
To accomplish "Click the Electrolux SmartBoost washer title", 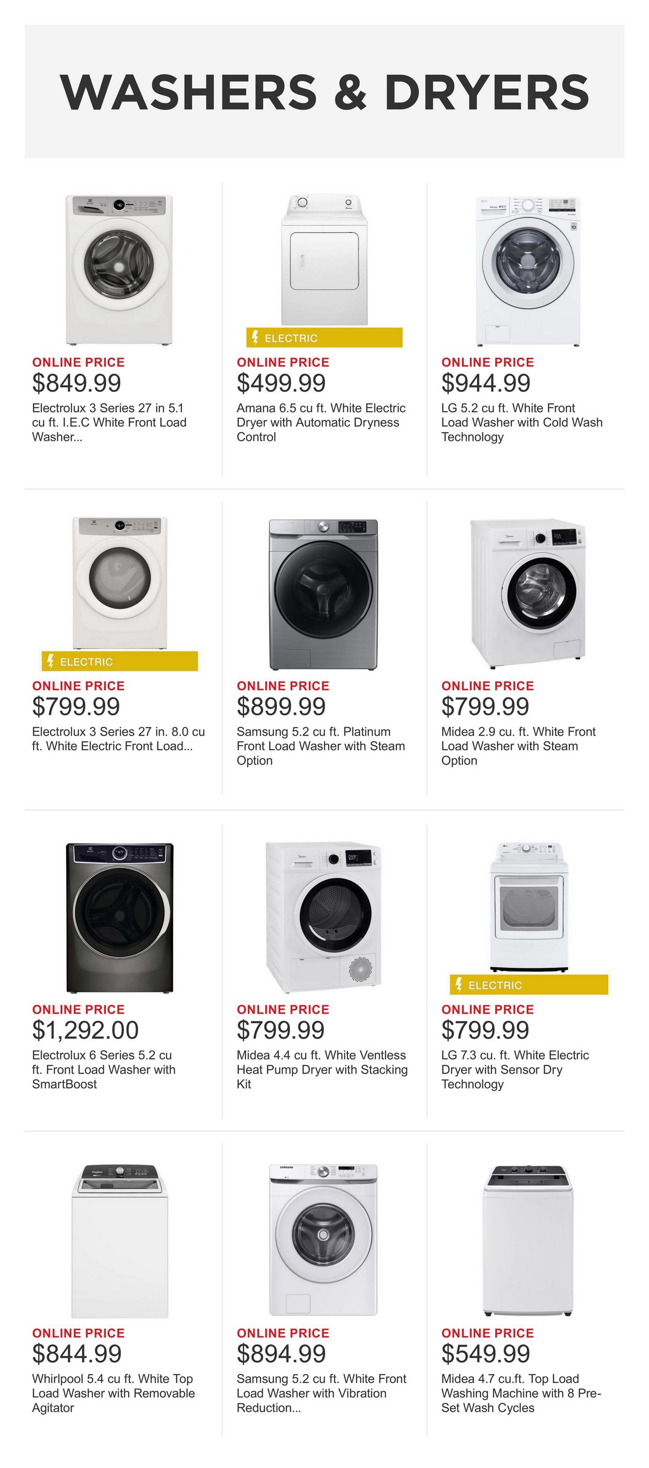I will point(104,1070).
